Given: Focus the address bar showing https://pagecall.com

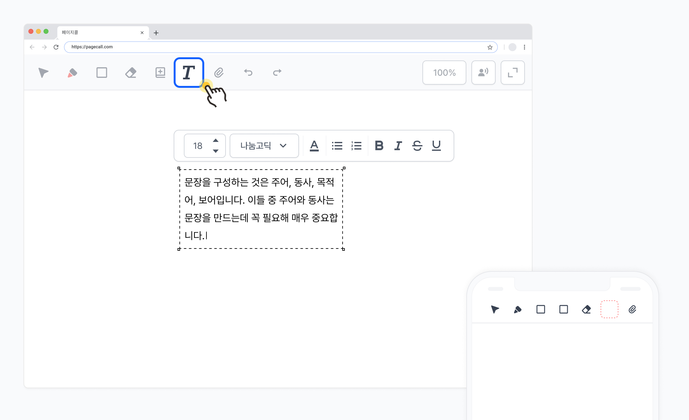Looking at the screenshot, I should pyautogui.click(x=281, y=47).
